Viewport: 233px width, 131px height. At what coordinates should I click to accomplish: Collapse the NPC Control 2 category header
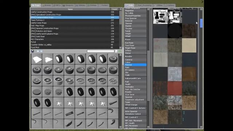click(x=135, y=117)
